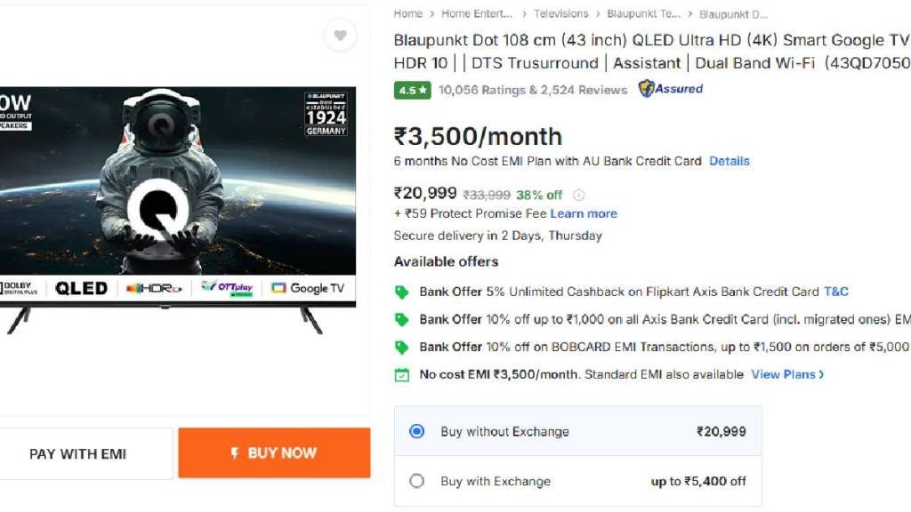911x512 pixels.
Task: Click the green tag icon beside BOBCARD offer
Action: [x=402, y=347]
